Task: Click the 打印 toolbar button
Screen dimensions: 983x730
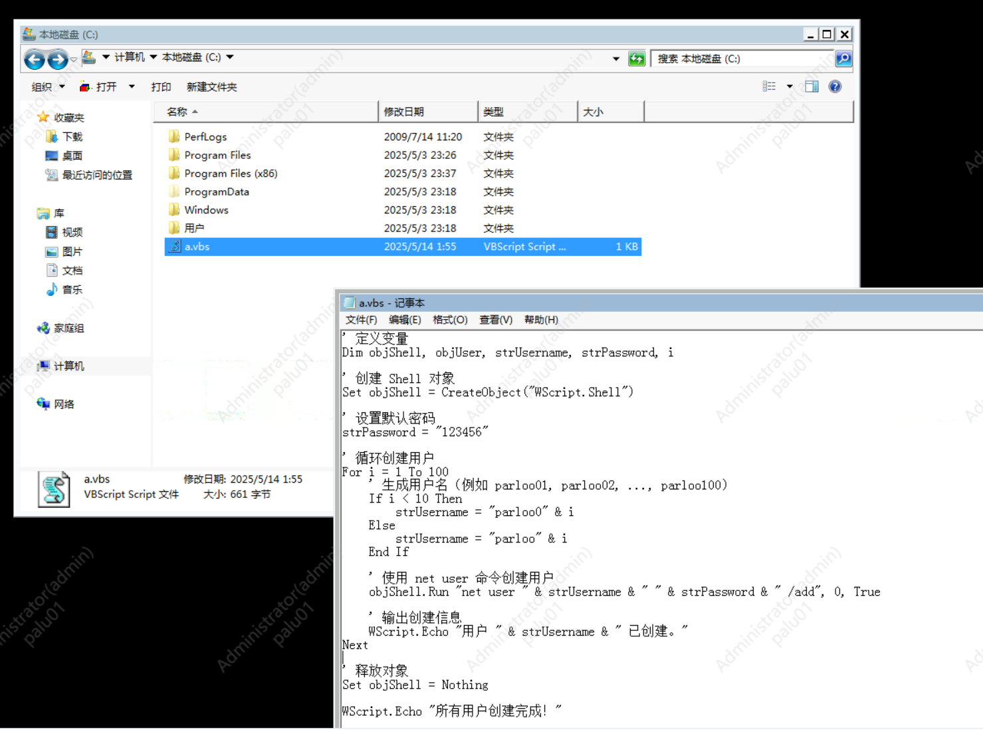Action: click(161, 87)
